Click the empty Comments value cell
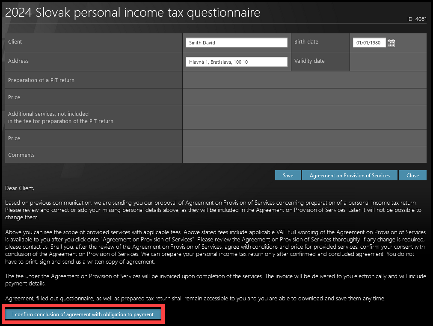The height and width of the screenshot is (326, 433). coord(304,155)
